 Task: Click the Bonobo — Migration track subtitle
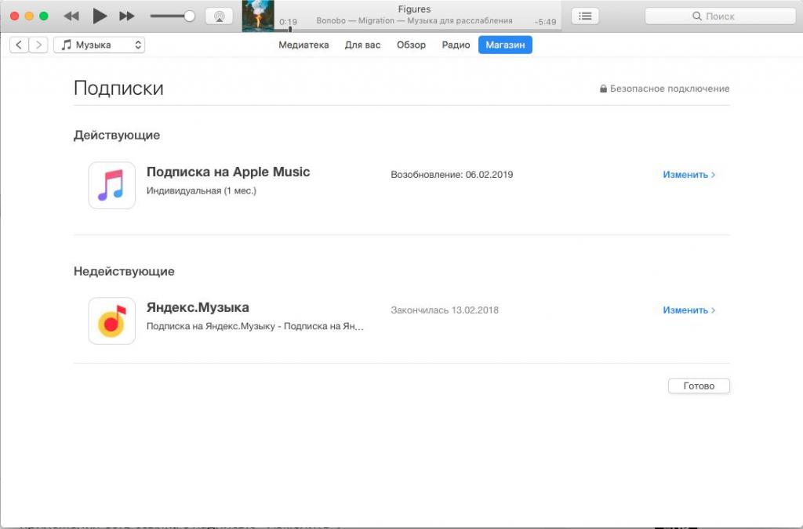tap(414, 21)
